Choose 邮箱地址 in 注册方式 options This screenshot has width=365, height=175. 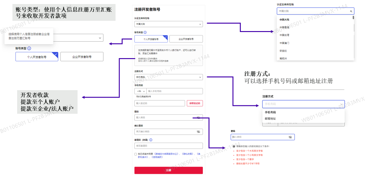270,118
